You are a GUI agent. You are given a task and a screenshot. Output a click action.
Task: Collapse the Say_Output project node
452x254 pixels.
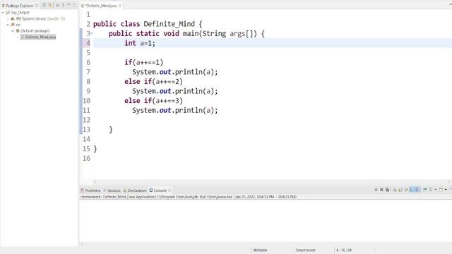point(3,13)
